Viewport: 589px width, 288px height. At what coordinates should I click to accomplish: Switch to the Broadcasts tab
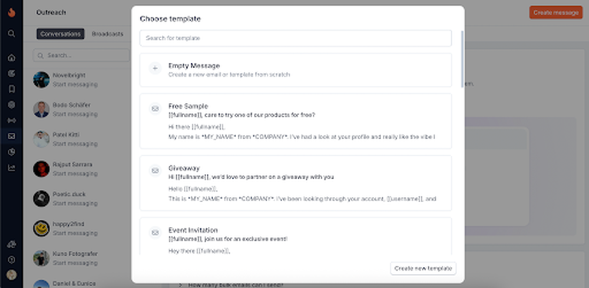point(107,34)
